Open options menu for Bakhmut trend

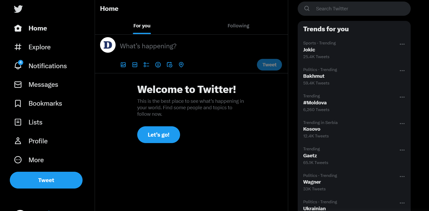(402, 71)
